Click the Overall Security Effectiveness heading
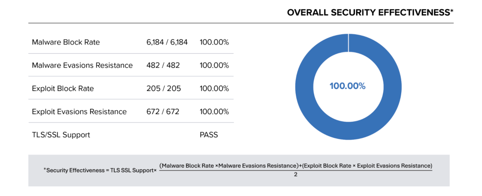482x196 pixels. [370, 12]
